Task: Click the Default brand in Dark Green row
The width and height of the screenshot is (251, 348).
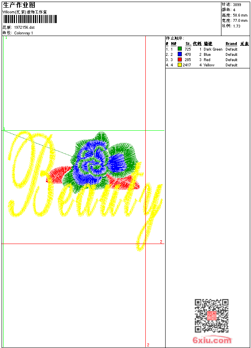Action: (x=232, y=49)
